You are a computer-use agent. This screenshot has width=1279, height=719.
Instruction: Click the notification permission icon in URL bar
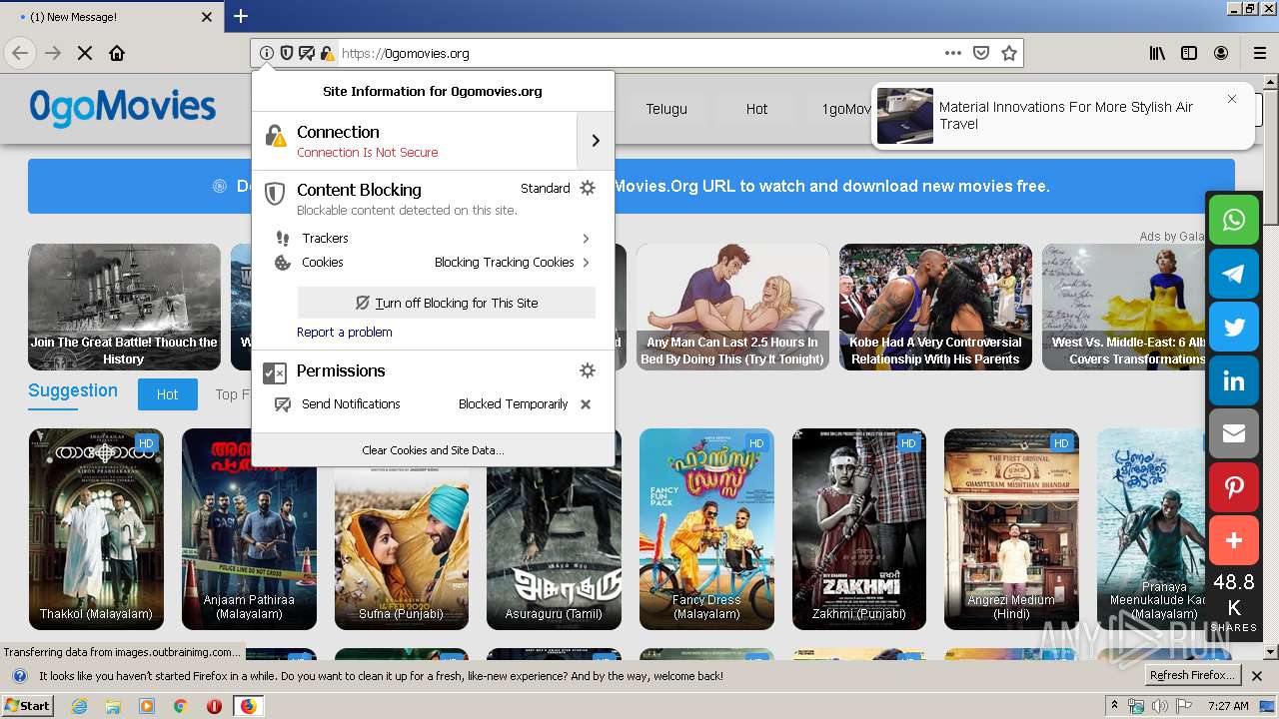tap(307, 53)
